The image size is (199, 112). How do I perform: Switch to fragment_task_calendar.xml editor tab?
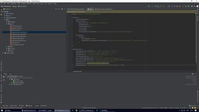coord(104,9)
